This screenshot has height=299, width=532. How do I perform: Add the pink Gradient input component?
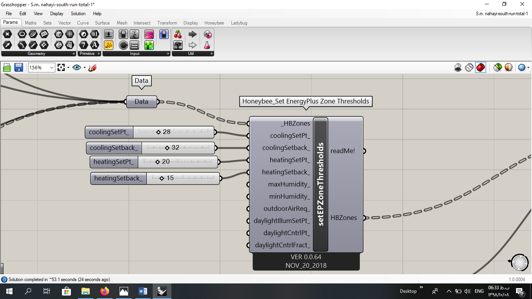pos(149,34)
